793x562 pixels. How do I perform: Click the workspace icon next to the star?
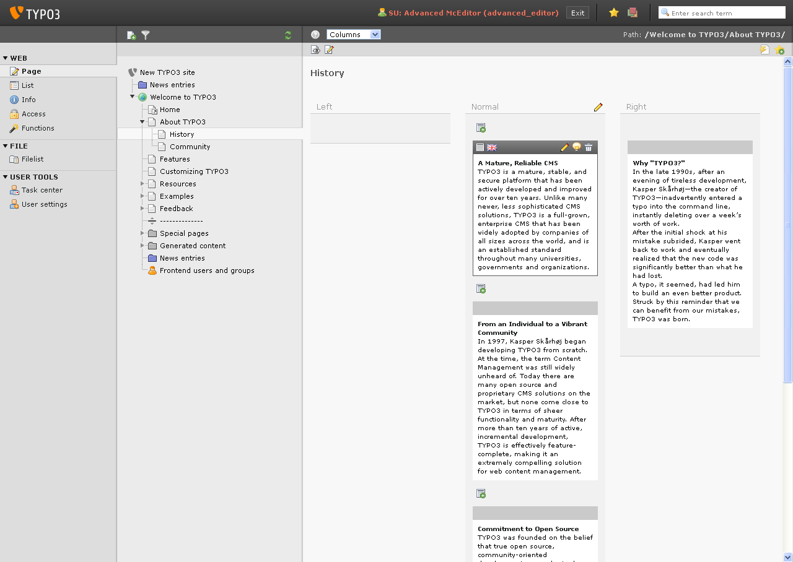pos(633,12)
